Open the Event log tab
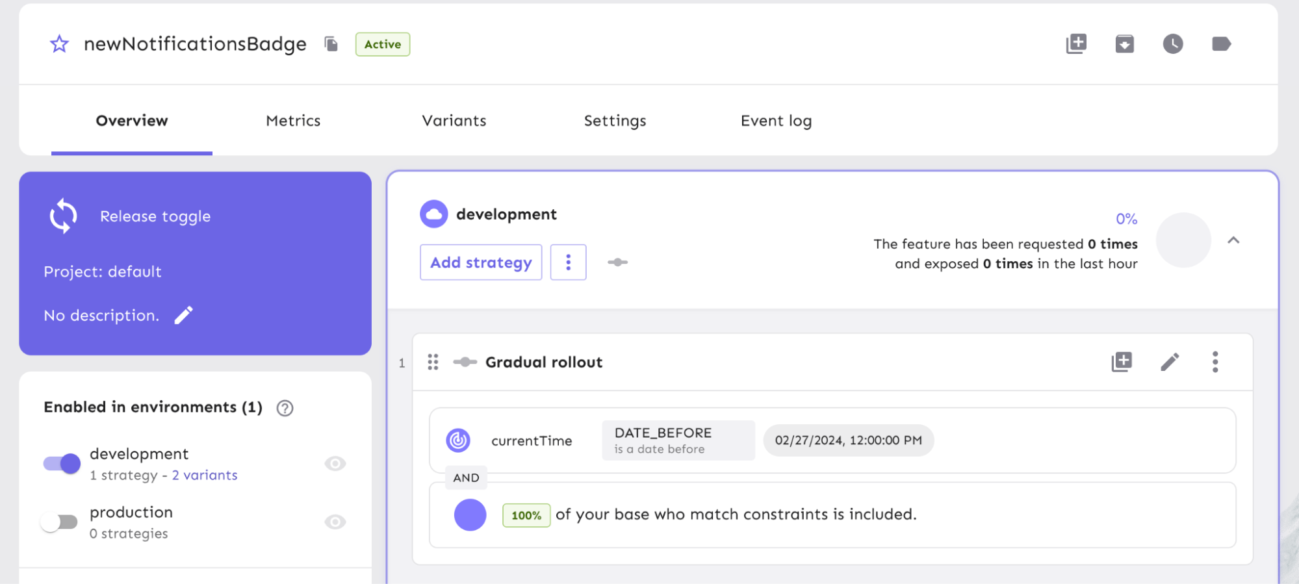This screenshot has height=584, width=1299. pyautogui.click(x=776, y=121)
